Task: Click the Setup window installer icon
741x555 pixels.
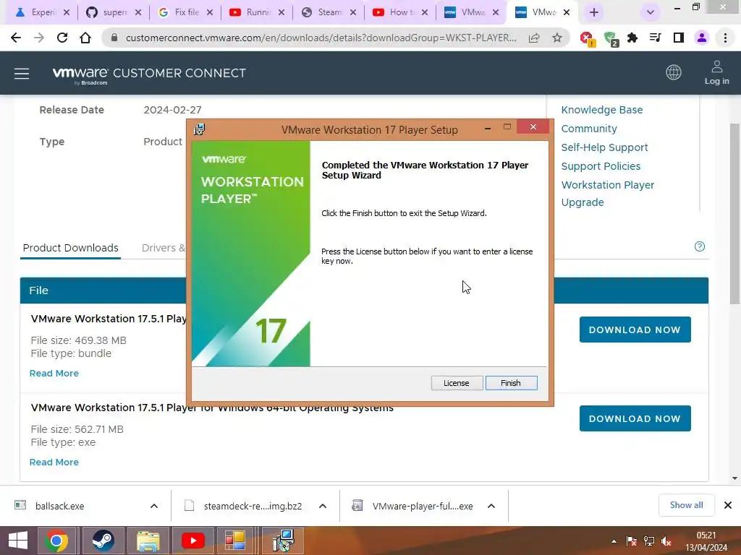Action: [x=199, y=129]
